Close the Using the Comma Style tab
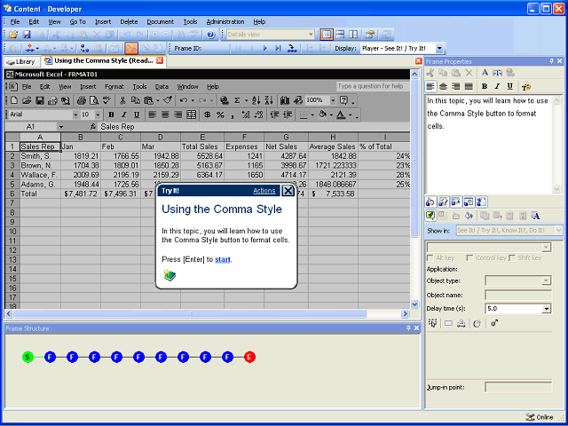 pos(160,60)
